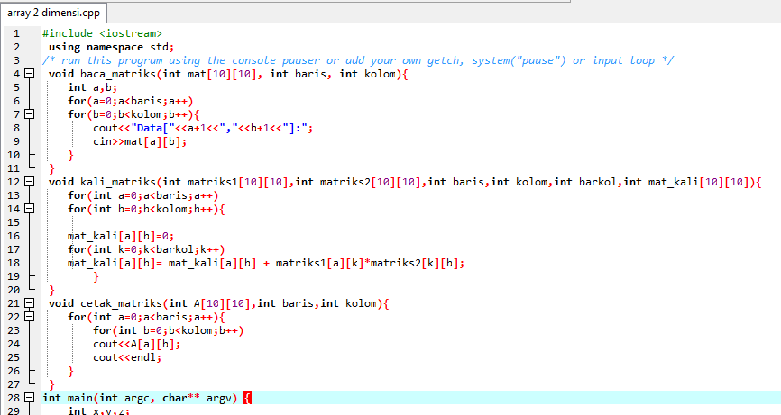Click on 'int a,b;' declaration

[x=93, y=87]
